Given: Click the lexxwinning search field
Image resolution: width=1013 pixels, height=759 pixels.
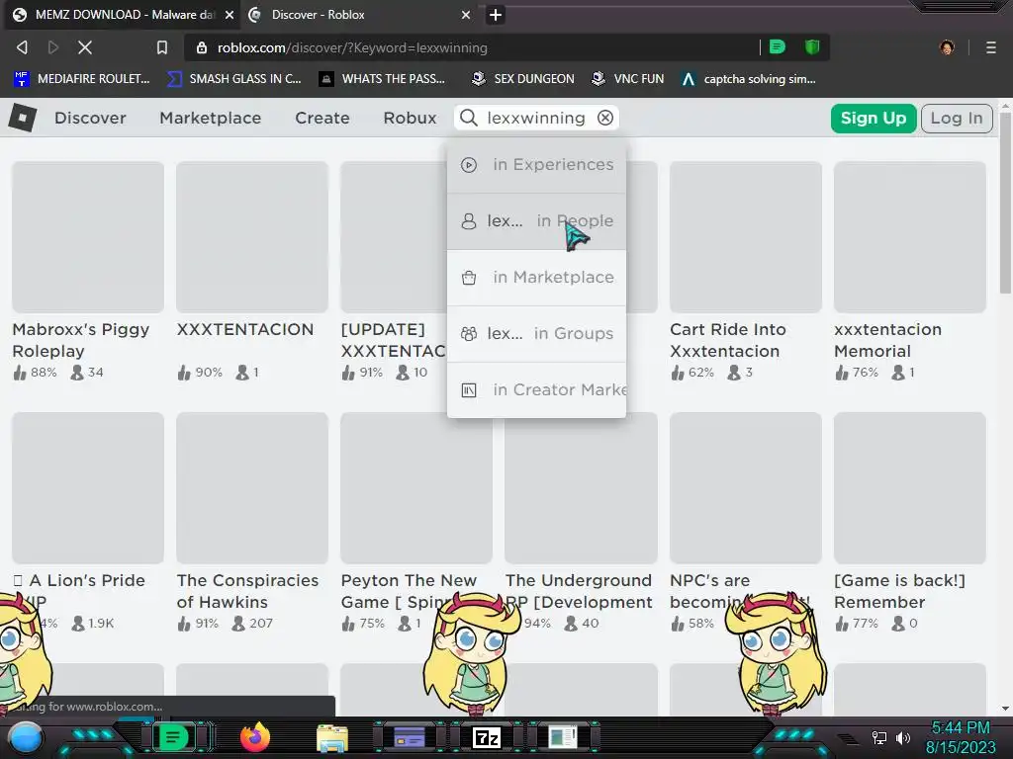Looking at the screenshot, I should point(536,119).
